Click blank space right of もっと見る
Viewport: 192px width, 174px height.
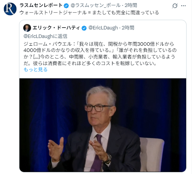coord(116,70)
